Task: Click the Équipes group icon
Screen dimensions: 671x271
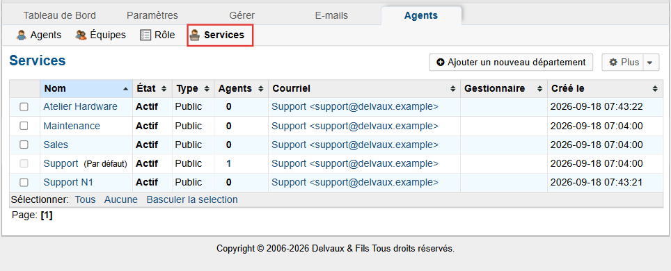Action: click(x=81, y=35)
